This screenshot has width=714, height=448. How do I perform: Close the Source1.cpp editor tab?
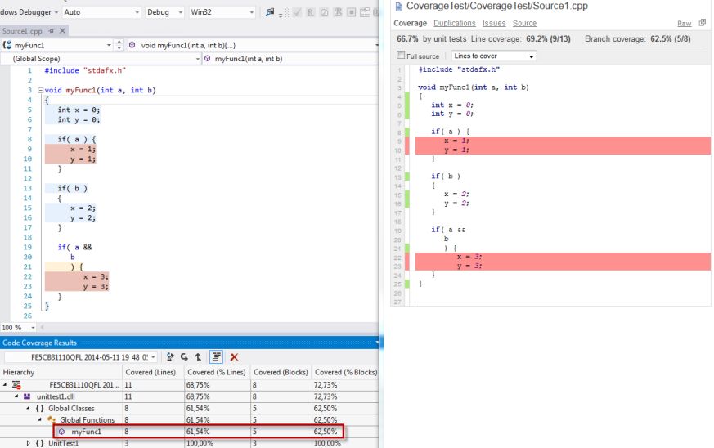coord(63,31)
